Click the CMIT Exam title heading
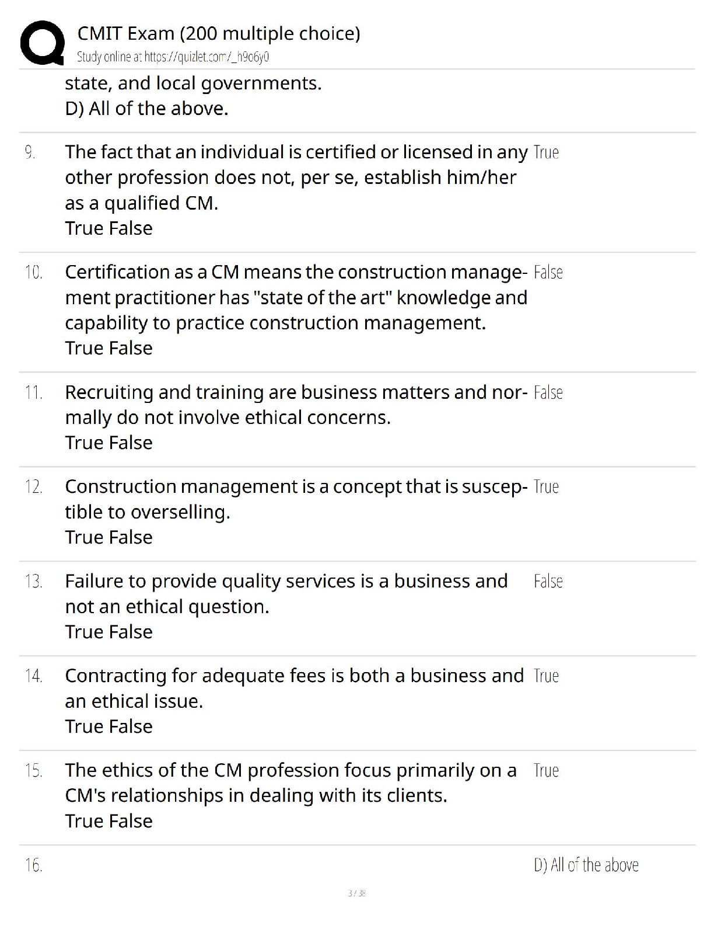The width and height of the screenshot is (714, 925). coord(219,34)
